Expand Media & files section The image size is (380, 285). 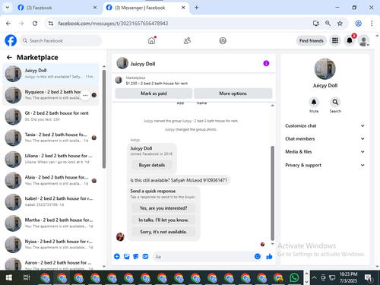tap(325, 152)
